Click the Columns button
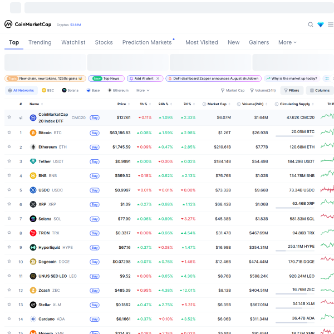Viewport: 334px width, 334px height. [320, 91]
